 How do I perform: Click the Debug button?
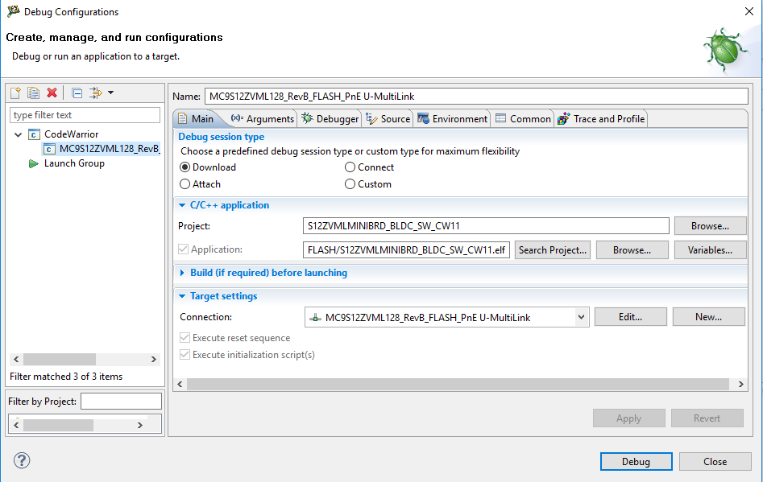click(x=636, y=461)
